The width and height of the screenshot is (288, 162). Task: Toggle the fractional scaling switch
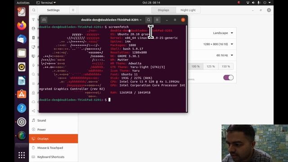(x=228, y=77)
